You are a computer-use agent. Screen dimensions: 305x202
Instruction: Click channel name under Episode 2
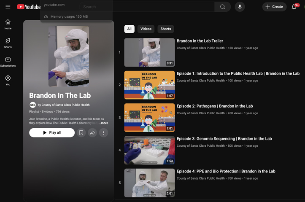[x=200, y=113]
